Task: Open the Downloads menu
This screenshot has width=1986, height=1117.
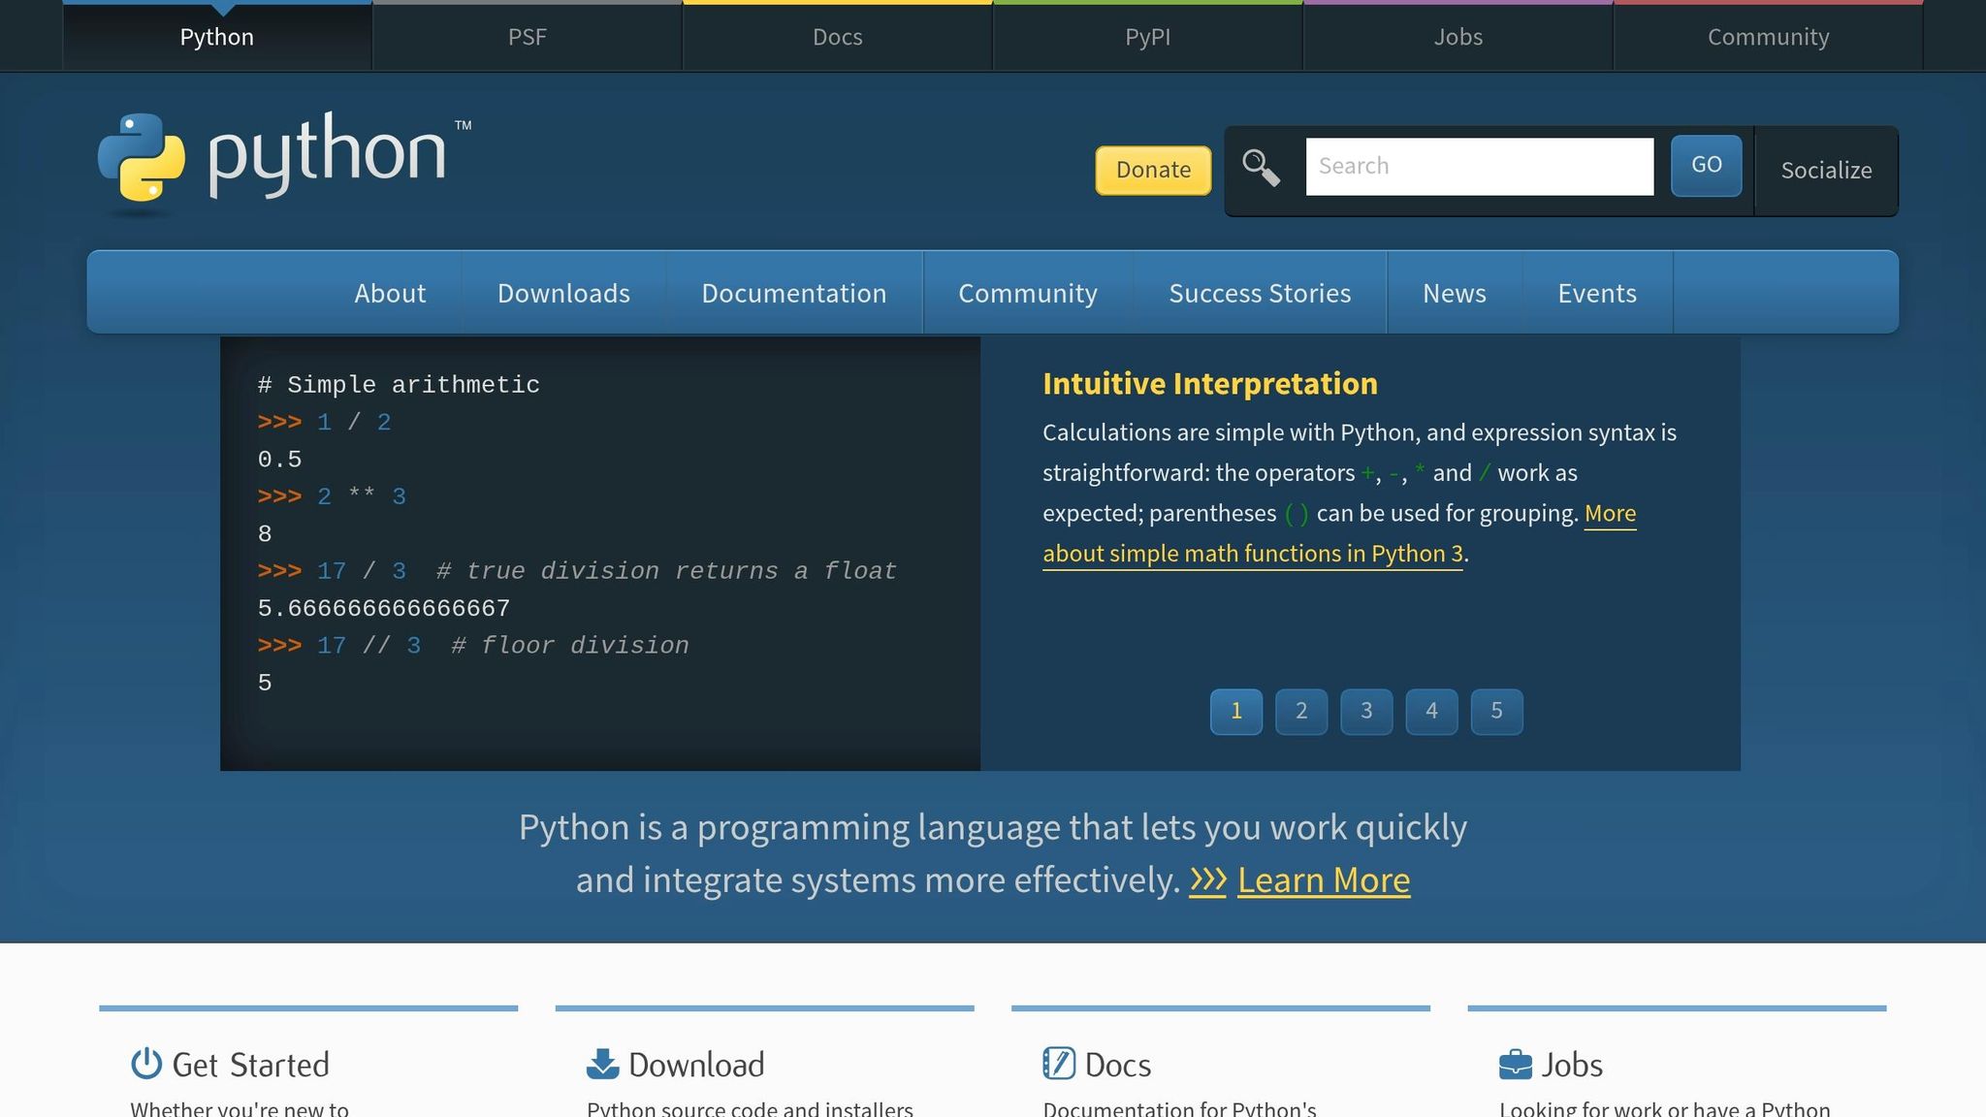Action: [x=564, y=293]
